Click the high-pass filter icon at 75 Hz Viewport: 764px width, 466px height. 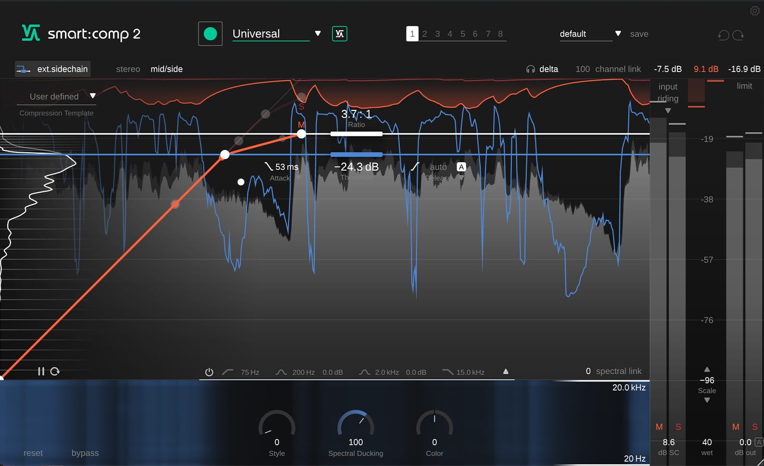228,372
